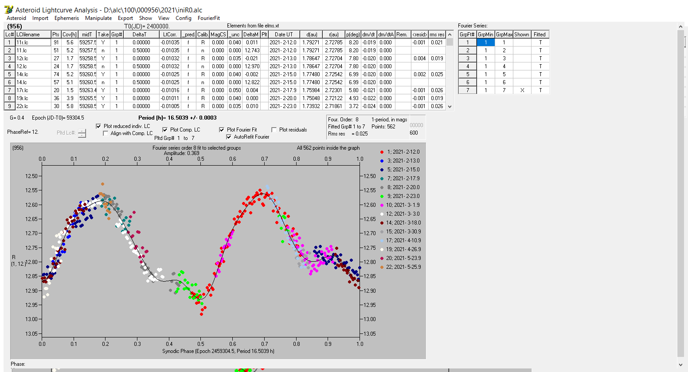Image resolution: width=688 pixels, height=372 pixels.
Task: Select row 9 file 22r.lc
Action: [x=33, y=106]
